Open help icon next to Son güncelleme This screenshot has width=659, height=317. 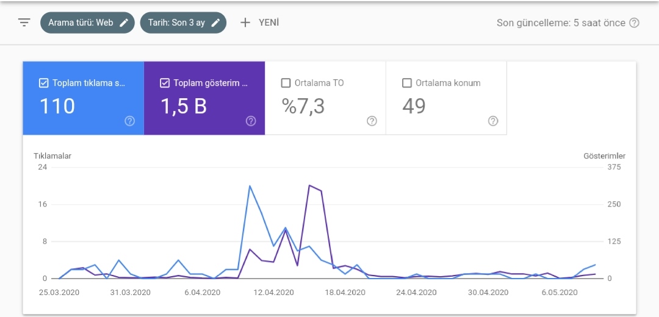click(634, 23)
